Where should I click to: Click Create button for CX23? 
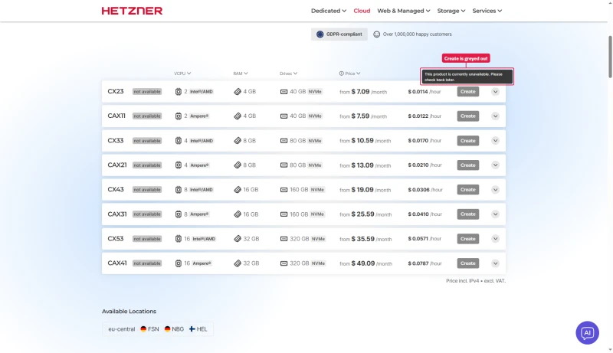click(x=468, y=92)
